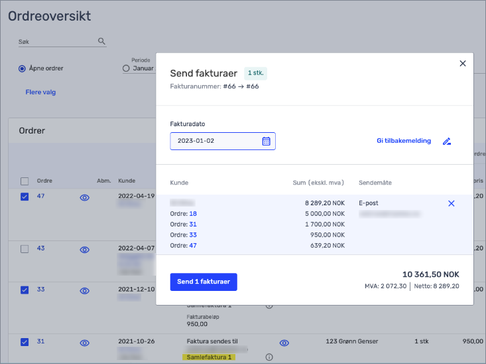Viewport: 486px width, 364px height.
Task: Click the Abm. column header
Action: pos(104,181)
